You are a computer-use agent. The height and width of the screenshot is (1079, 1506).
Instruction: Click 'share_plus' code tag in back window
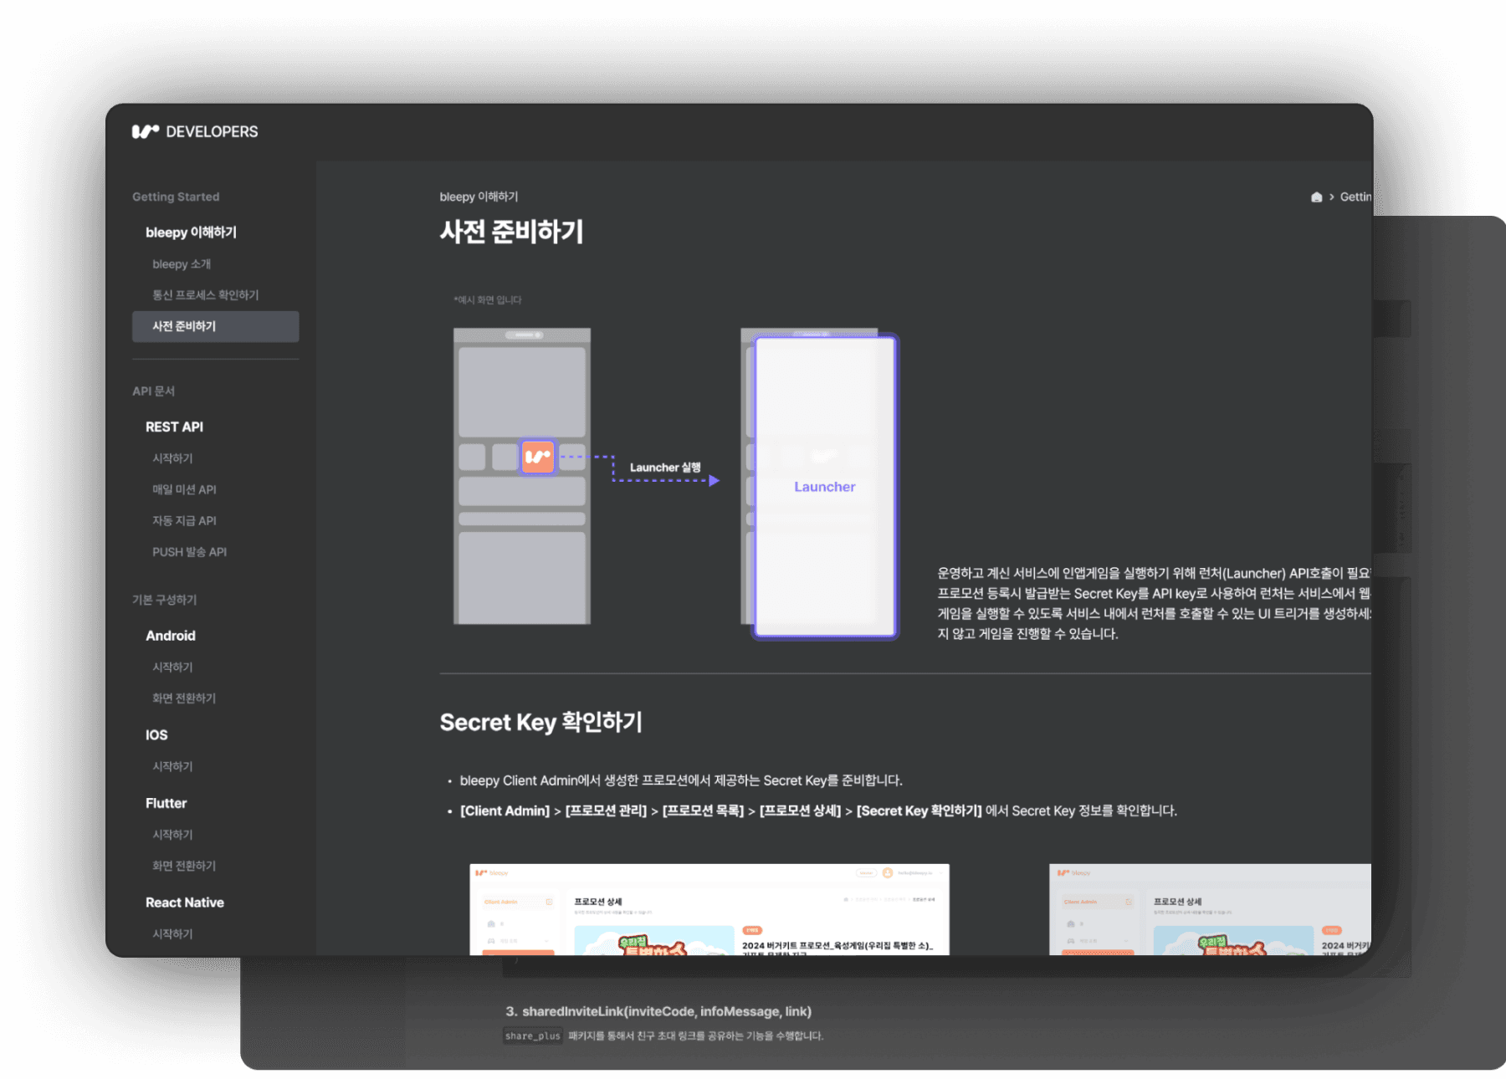coord(533,1036)
